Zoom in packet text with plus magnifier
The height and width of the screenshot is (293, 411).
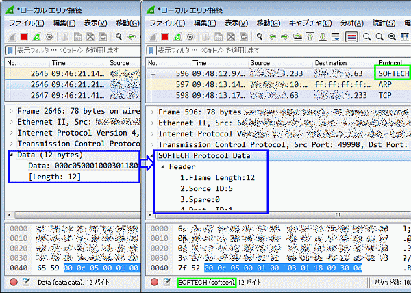[366, 37]
